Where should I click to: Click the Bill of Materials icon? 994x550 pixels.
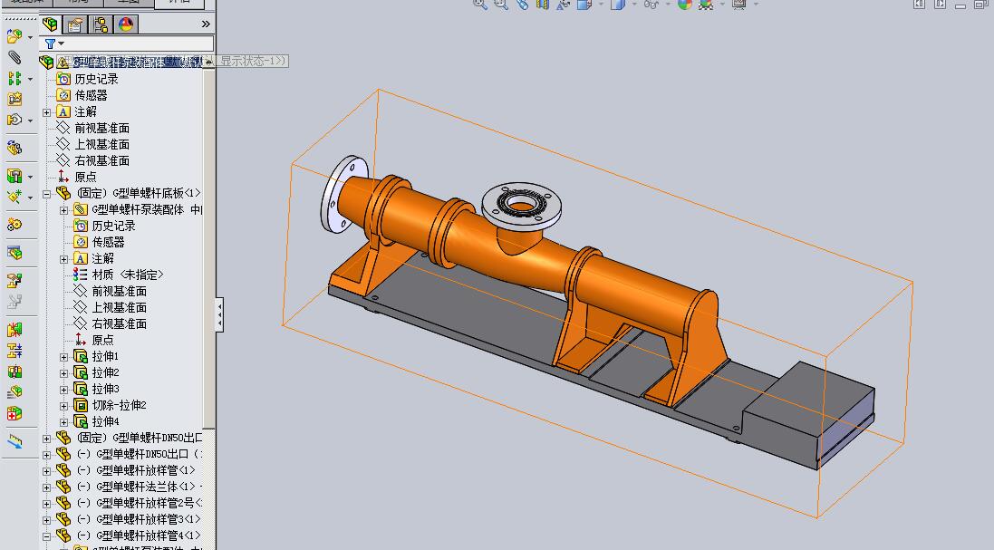coord(14,253)
